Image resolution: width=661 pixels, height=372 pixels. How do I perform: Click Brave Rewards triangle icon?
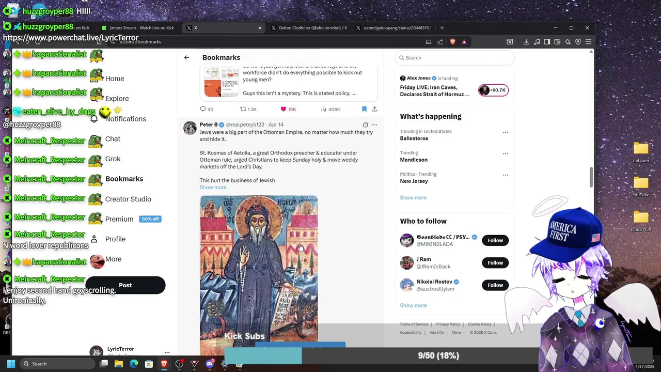[x=464, y=42]
